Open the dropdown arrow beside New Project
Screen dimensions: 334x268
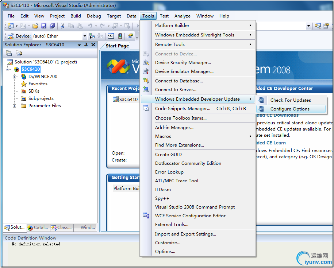pyautogui.click(x=16, y=26)
